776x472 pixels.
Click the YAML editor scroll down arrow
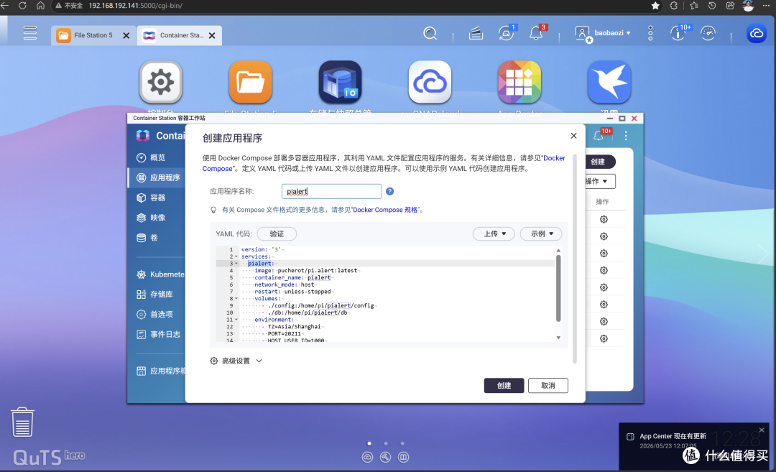[x=558, y=338]
